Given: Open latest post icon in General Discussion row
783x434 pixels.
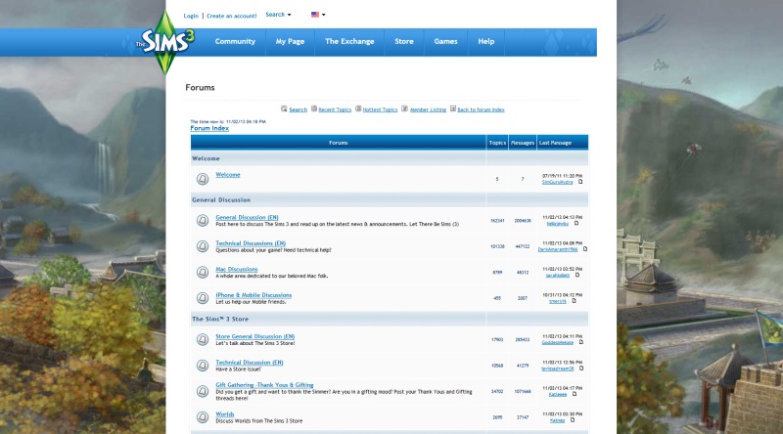Looking at the screenshot, I should click(576, 224).
